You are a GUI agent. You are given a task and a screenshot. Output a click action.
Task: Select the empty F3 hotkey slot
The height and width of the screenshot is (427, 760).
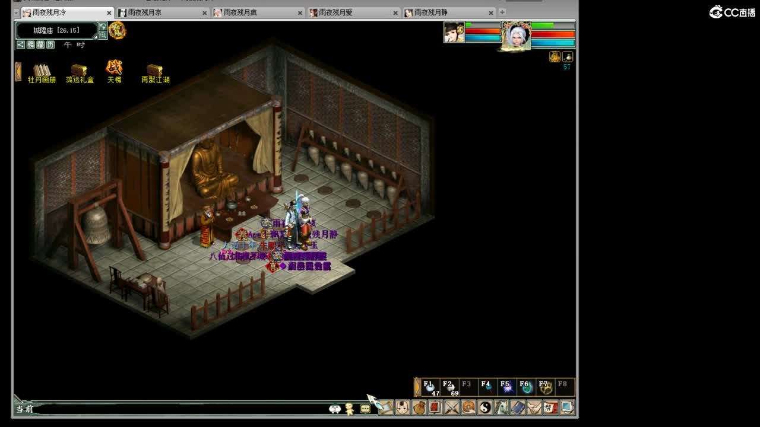pos(468,387)
